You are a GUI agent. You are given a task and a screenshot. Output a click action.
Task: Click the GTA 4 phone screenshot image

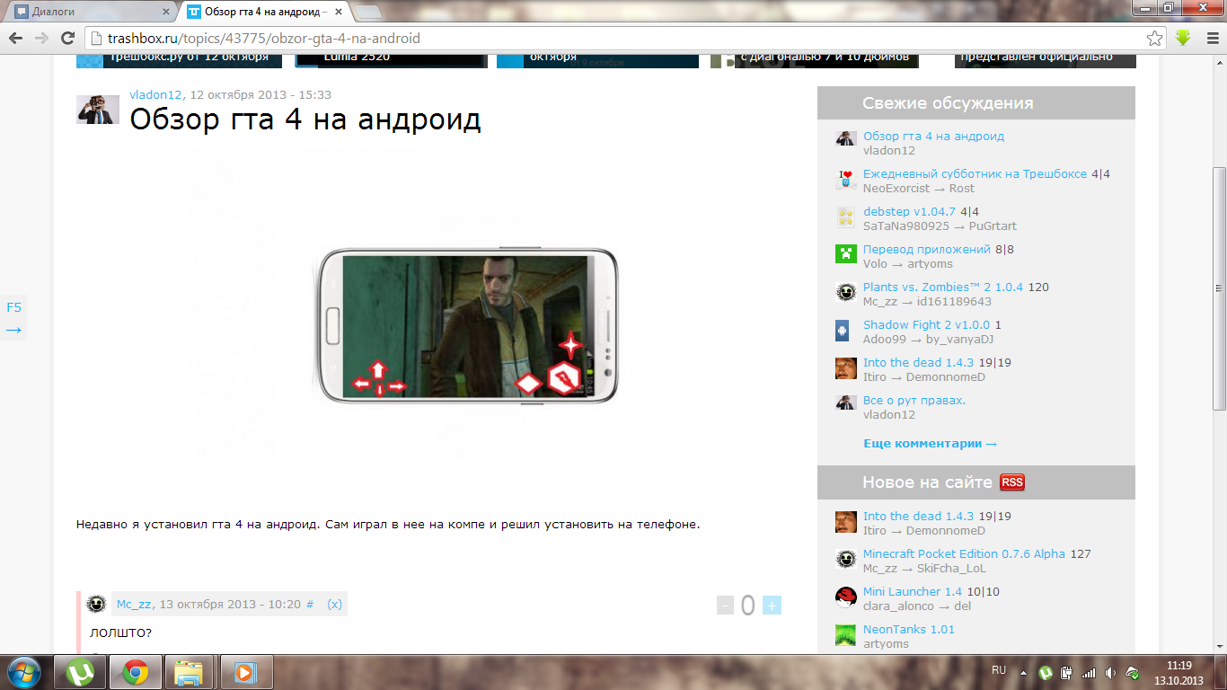pyautogui.click(x=466, y=325)
